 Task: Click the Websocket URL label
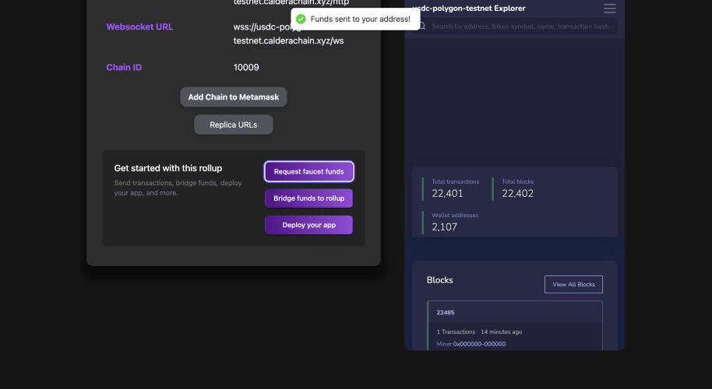139,26
